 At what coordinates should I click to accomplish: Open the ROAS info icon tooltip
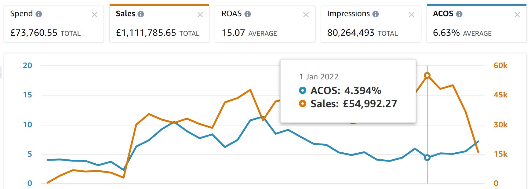[248, 14]
